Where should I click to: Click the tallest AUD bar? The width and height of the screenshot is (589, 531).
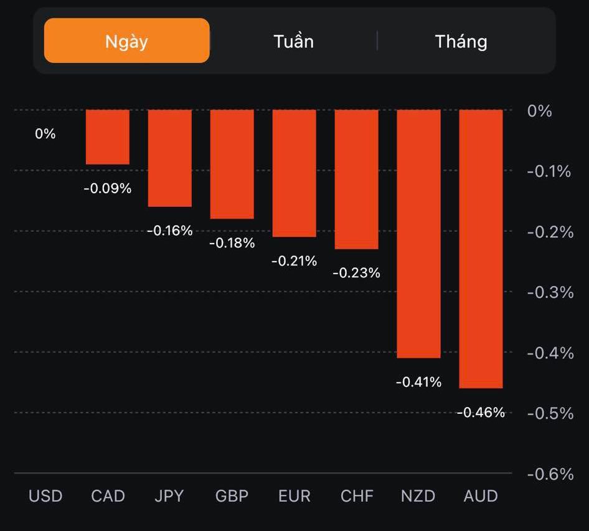(x=481, y=249)
